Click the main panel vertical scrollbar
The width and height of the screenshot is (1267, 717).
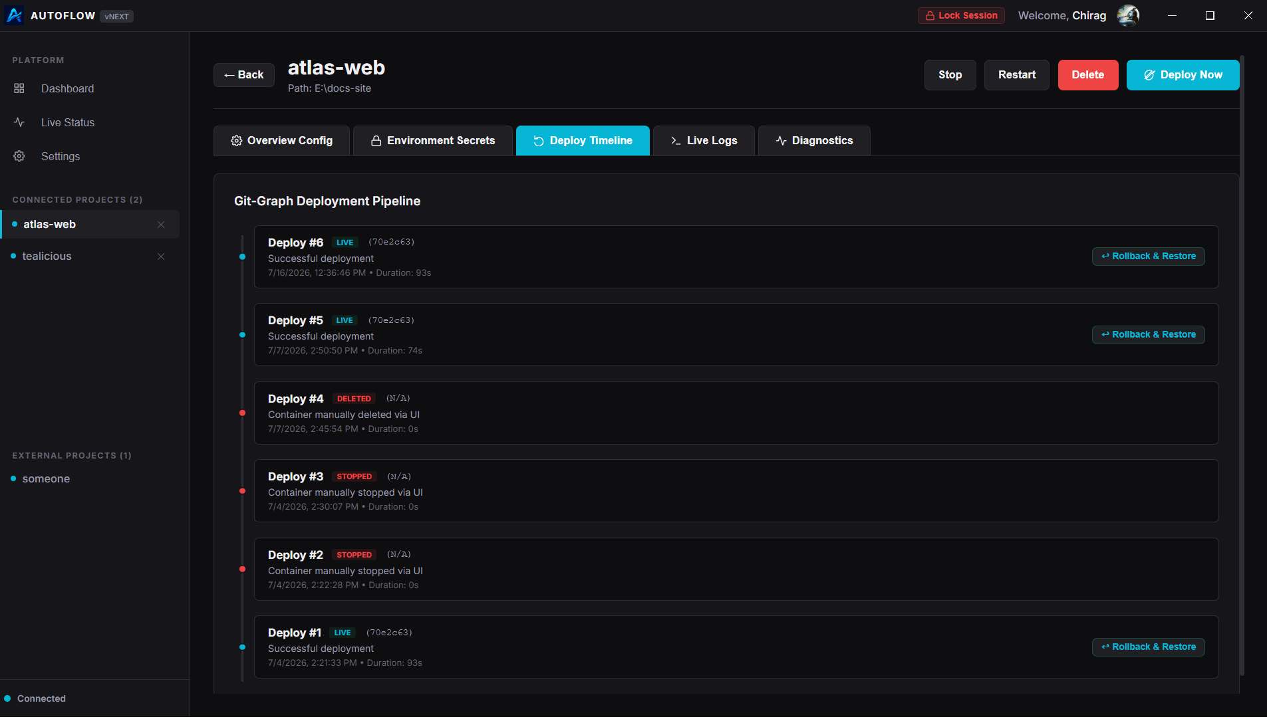tap(1242, 365)
